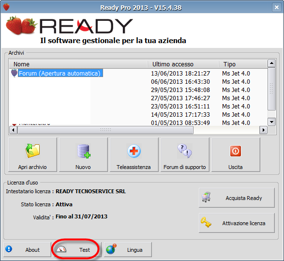Click the Nuovo button label
284x261 pixels.
tap(83, 167)
